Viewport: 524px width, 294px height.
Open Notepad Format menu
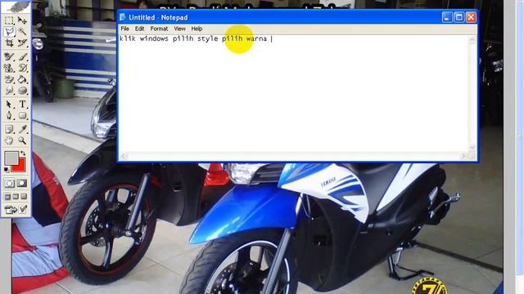(159, 29)
